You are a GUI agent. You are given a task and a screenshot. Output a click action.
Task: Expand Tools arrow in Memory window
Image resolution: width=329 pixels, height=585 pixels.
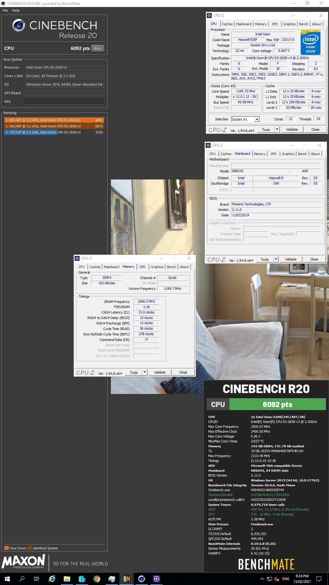coord(145,372)
